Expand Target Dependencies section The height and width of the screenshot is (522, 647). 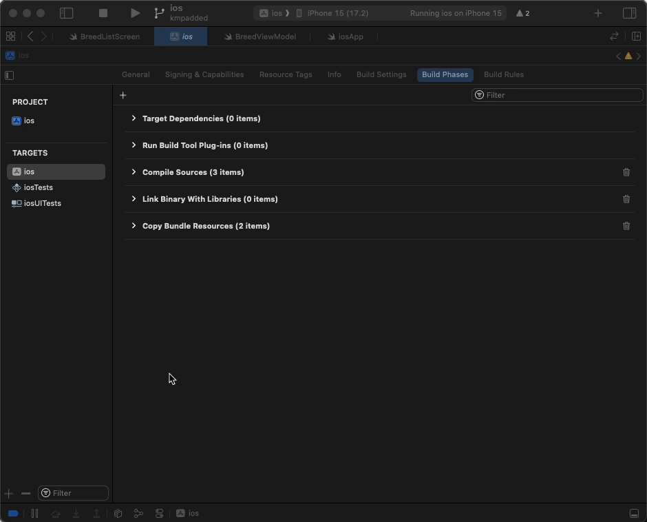tap(134, 118)
